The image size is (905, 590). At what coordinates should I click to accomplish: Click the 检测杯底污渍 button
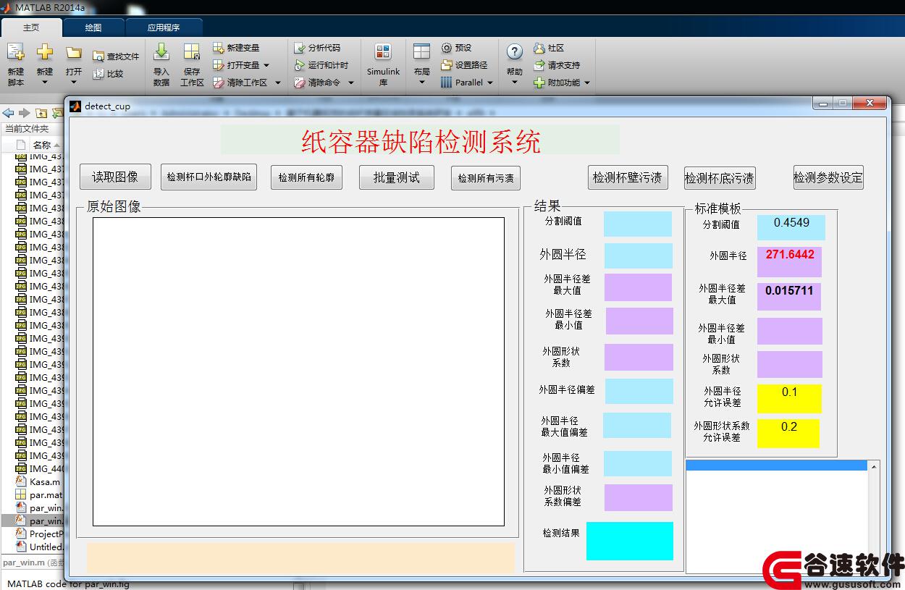coord(720,178)
